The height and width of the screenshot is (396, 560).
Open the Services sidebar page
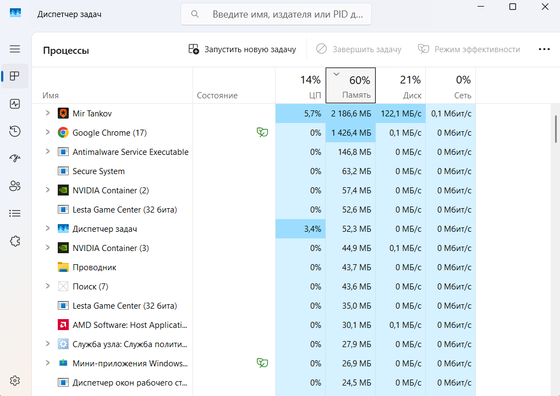tap(15, 241)
